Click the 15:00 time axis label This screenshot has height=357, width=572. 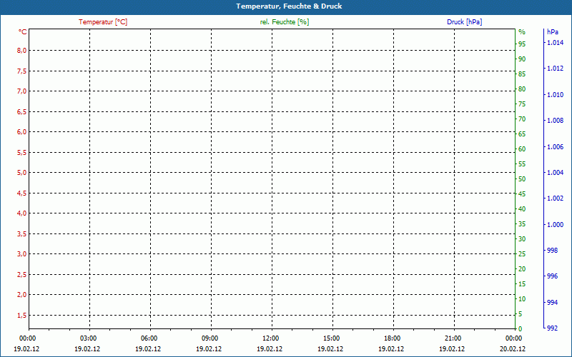click(332, 338)
